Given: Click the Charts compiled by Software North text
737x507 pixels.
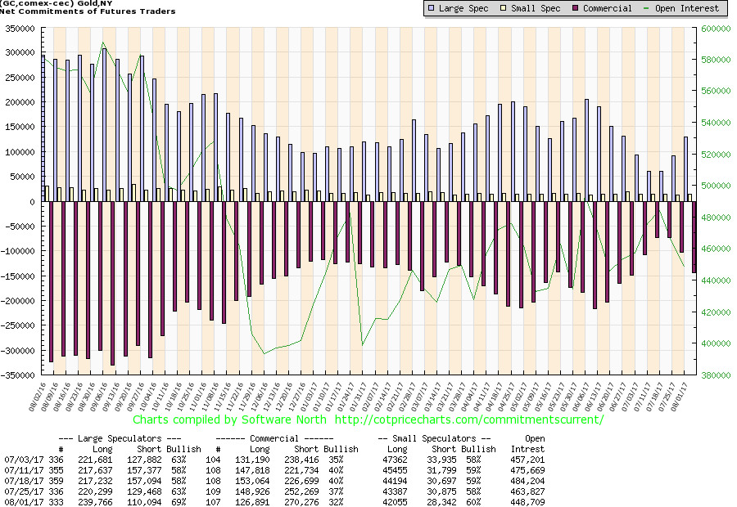Looking at the screenshot, I should point(231,420).
